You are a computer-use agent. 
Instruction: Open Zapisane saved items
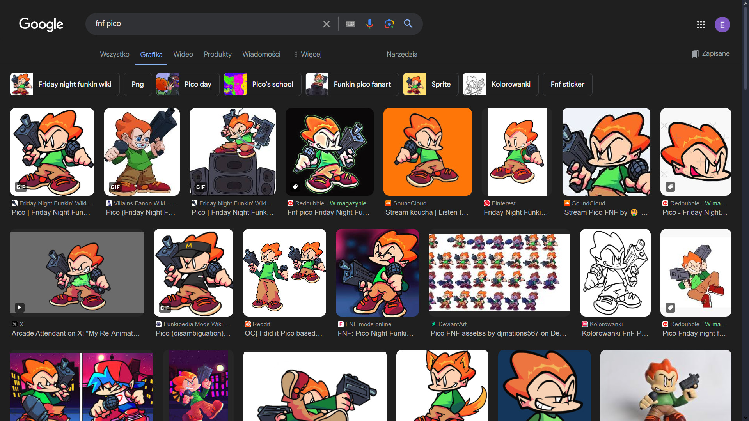point(710,54)
